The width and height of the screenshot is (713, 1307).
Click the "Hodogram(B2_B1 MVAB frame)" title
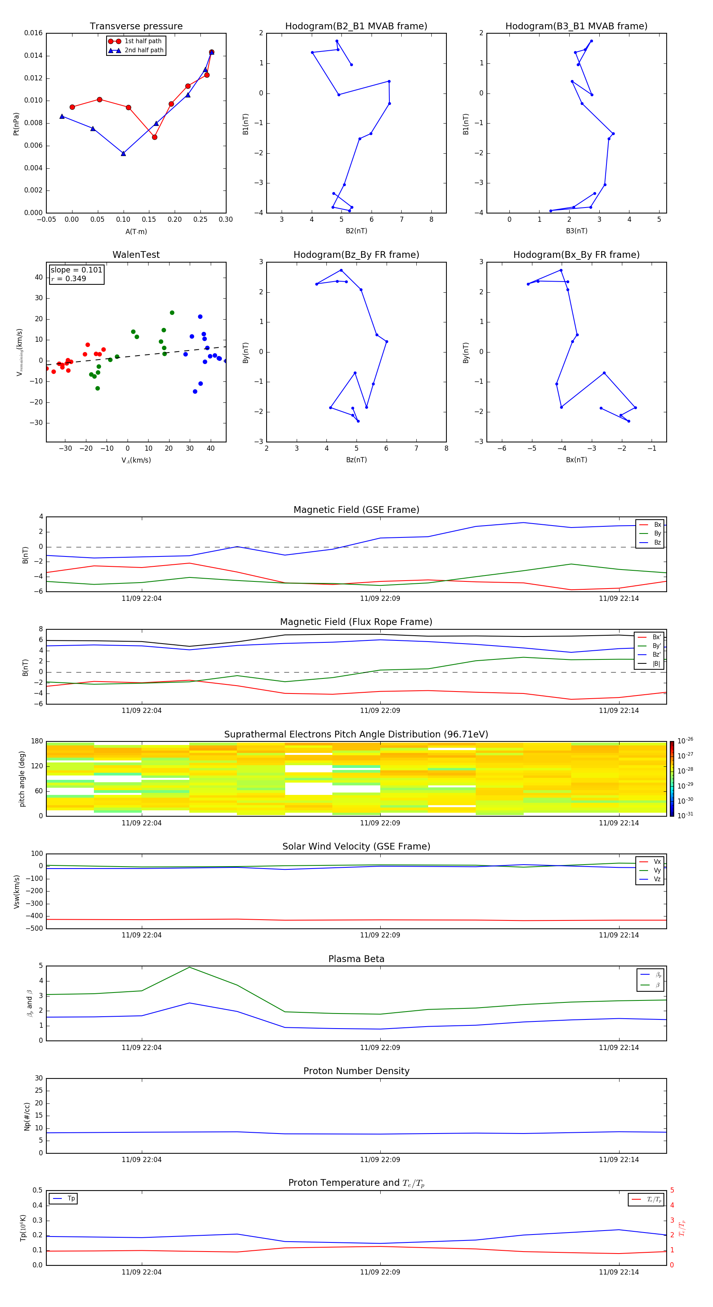pyautogui.click(x=356, y=26)
